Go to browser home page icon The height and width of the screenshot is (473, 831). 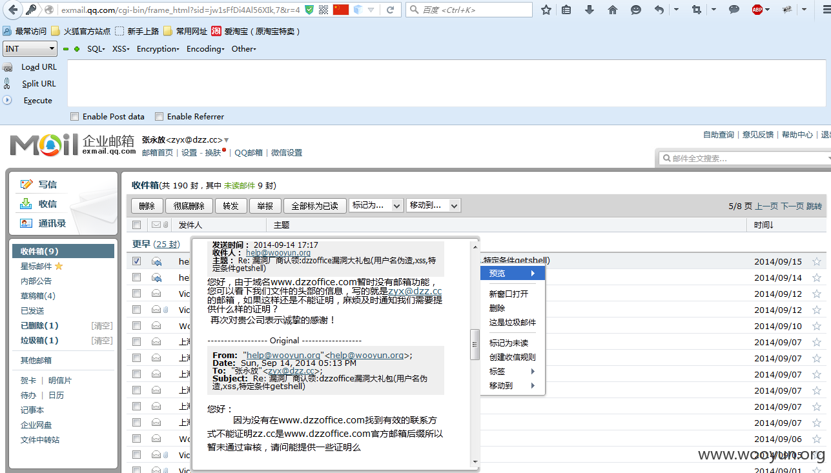point(613,10)
